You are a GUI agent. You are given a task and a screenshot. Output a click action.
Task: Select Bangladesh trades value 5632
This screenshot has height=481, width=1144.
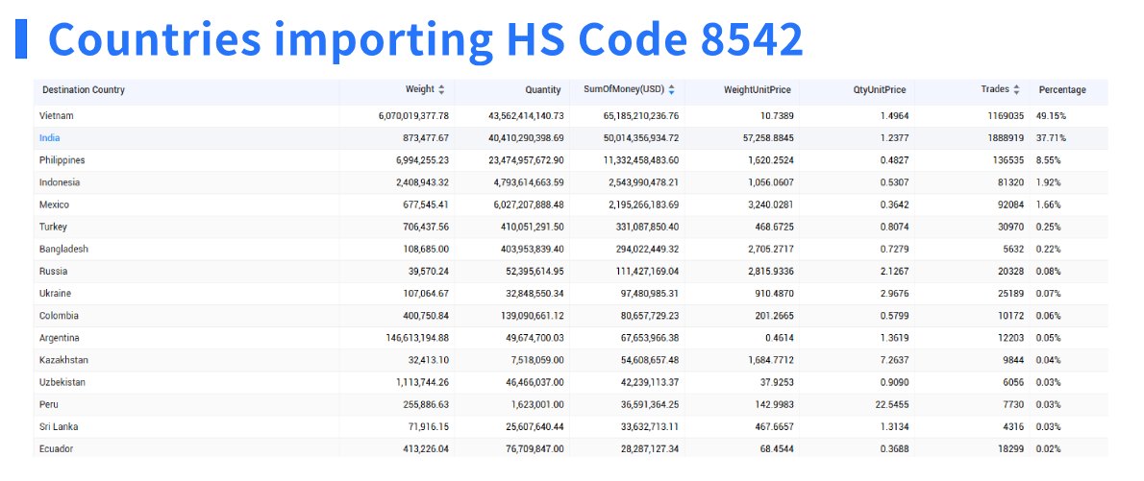coord(1013,250)
